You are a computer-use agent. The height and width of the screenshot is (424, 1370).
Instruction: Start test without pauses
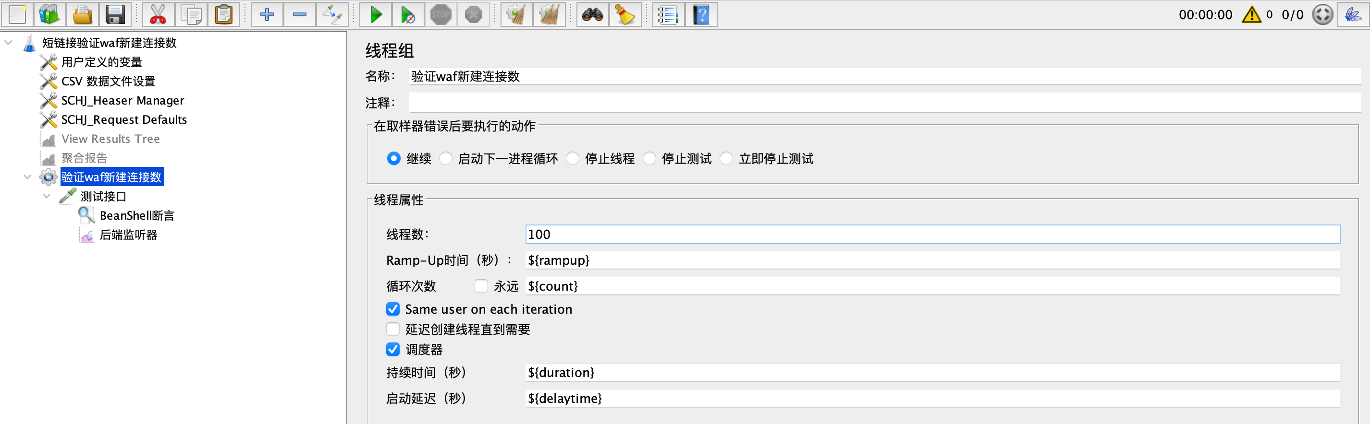(408, 14)
